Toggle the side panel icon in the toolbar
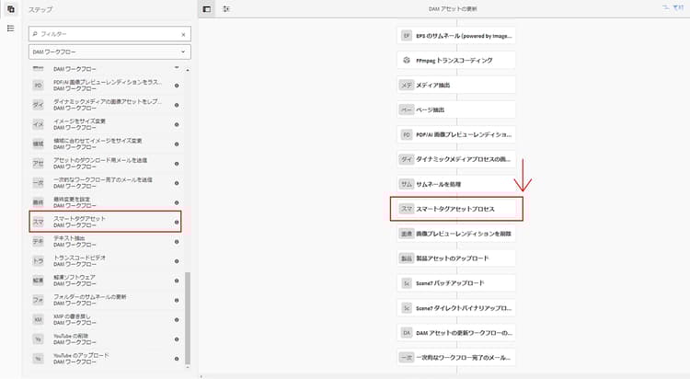The height and width of the screenshot is (379, 690). (207, 9)
